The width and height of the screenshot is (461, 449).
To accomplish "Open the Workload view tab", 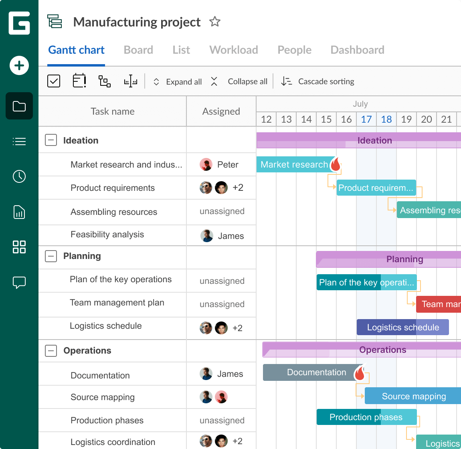I will pos(233,50).
